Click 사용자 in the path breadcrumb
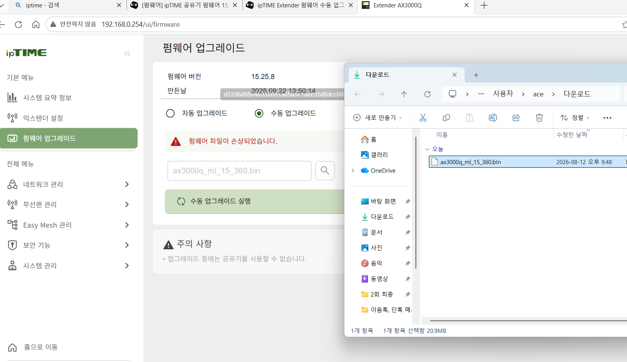 (503, 94)
